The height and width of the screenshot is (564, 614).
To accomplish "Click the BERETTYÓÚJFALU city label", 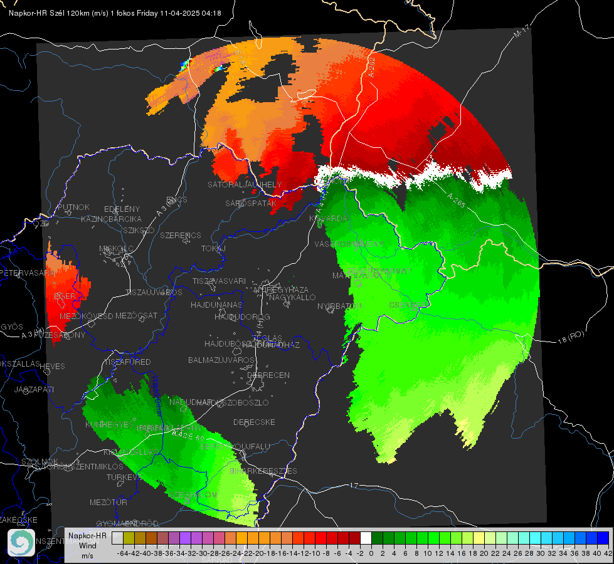I will coord(235,447).
